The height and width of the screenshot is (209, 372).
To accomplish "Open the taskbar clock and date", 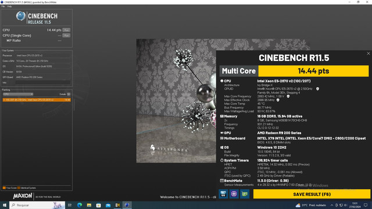I will (355, 205).
